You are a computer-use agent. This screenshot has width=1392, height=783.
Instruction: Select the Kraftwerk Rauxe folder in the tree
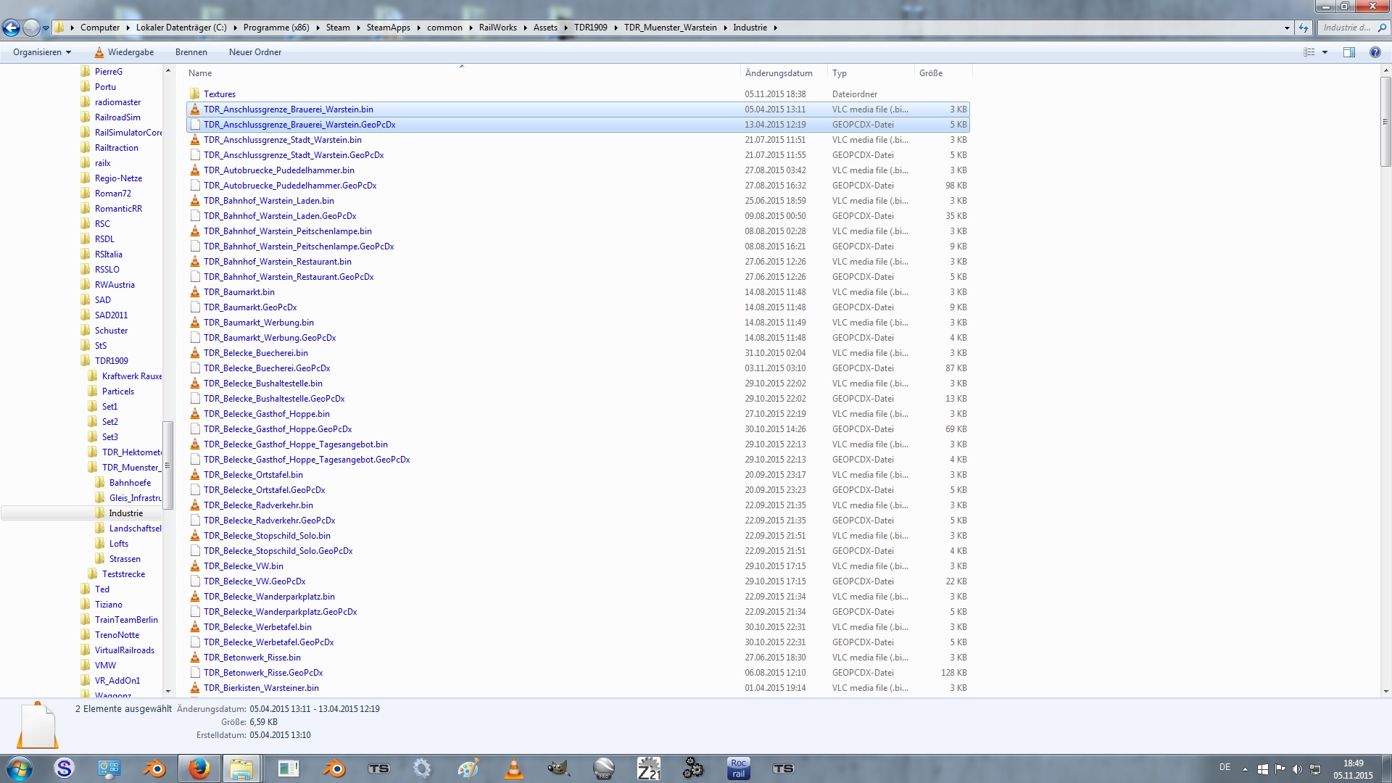[131, 376]
